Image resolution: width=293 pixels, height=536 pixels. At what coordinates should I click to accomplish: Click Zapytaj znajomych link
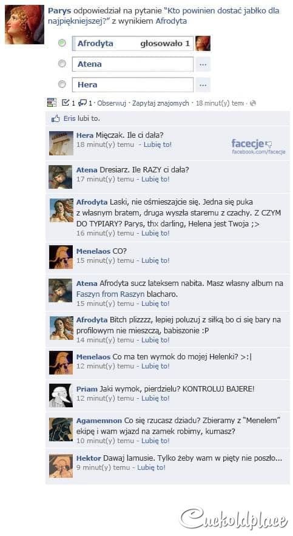click(x=161, y=103)
